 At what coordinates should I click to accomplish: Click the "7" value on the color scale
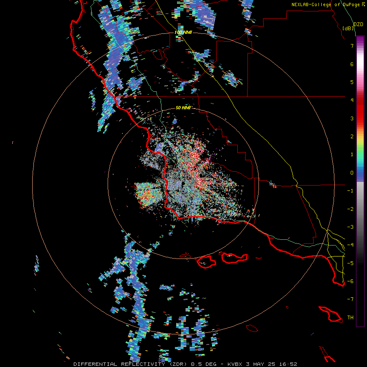pyautogui.click(x=352, y=46)
